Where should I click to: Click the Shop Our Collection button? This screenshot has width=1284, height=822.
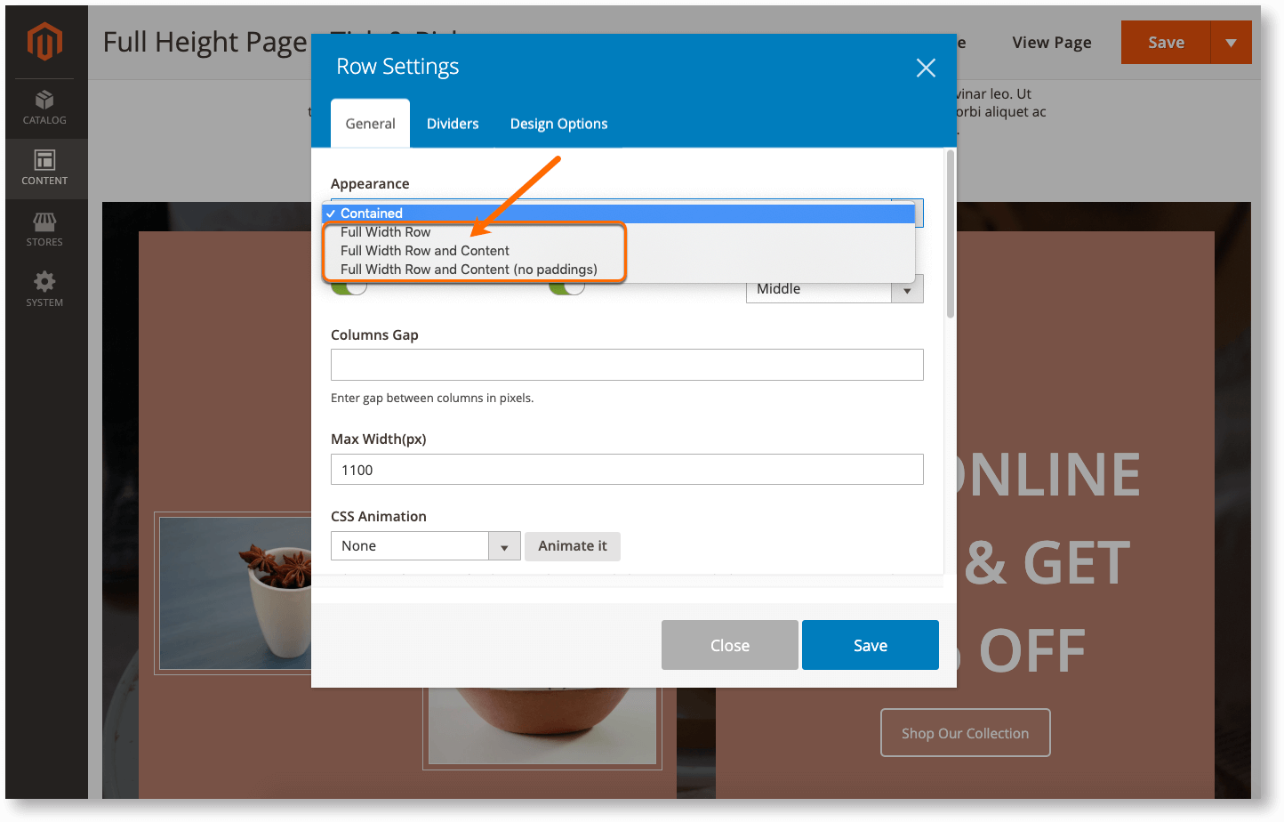click(x=965, y=732)
